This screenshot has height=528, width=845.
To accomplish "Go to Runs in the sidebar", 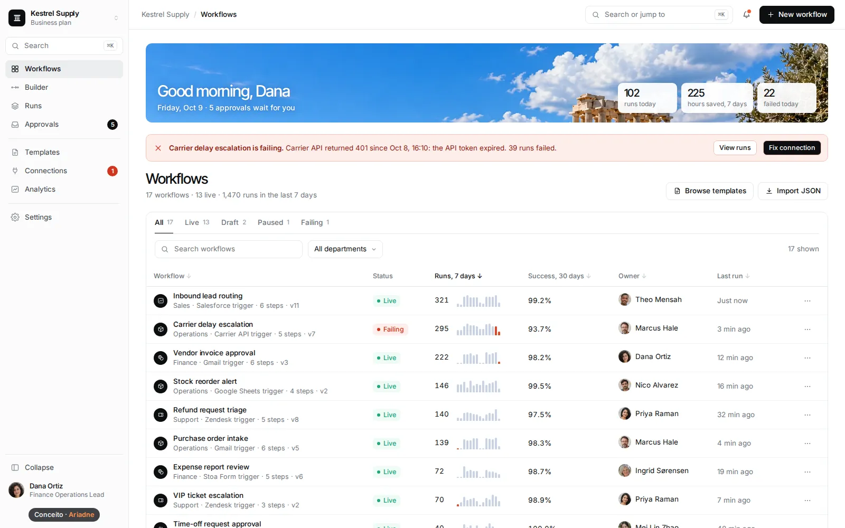I will 64,106.
